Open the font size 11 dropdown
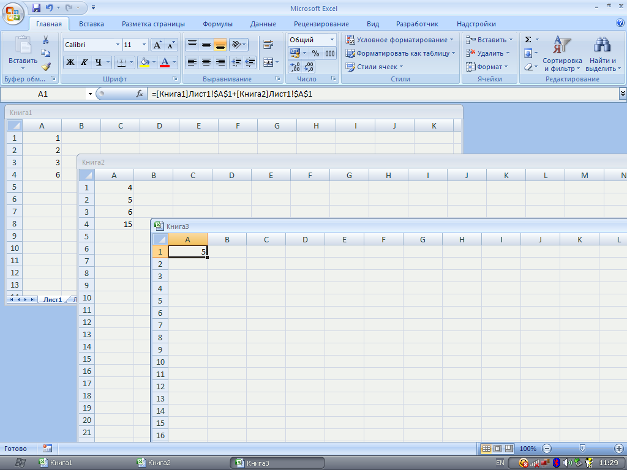Screen dimensions: 627x470 145,45
